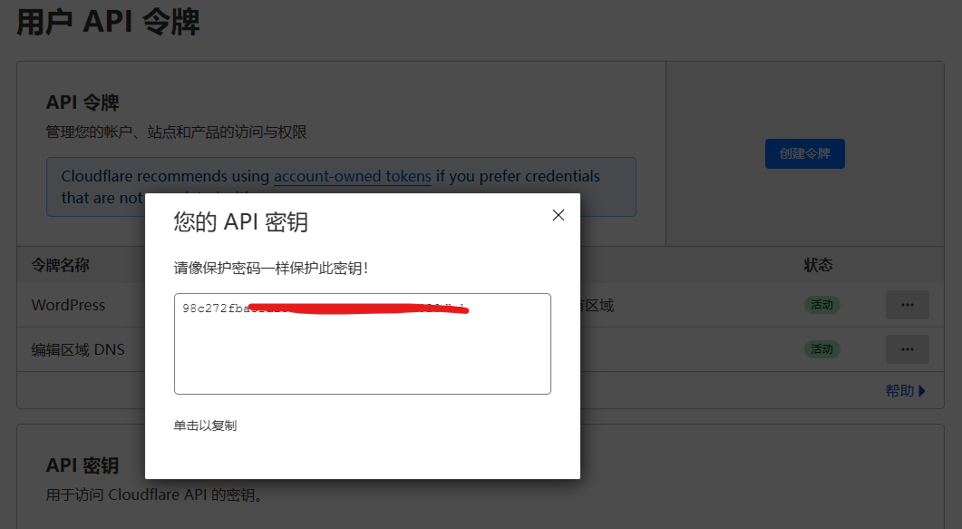Close the 您的 API 密钥 dialog
Viewport: 962px width, 529px height.
[x=559, y=215]
